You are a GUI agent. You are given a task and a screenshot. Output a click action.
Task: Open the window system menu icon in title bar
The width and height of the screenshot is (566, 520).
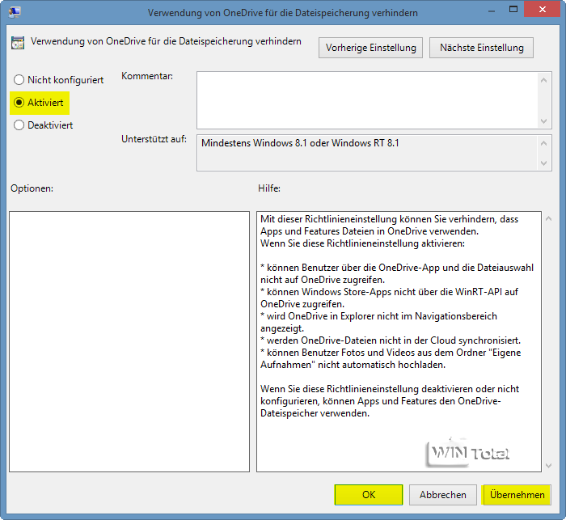pos(15,12)
